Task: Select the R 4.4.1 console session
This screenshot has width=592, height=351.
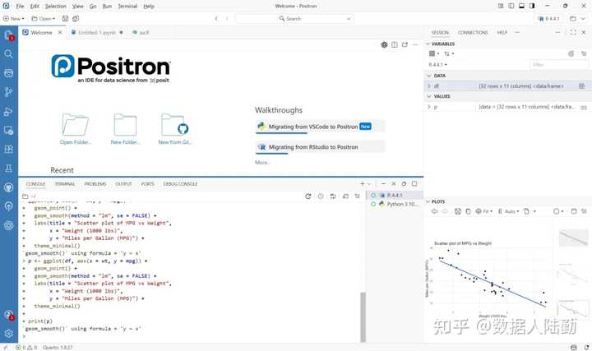Action: point(395,195)
